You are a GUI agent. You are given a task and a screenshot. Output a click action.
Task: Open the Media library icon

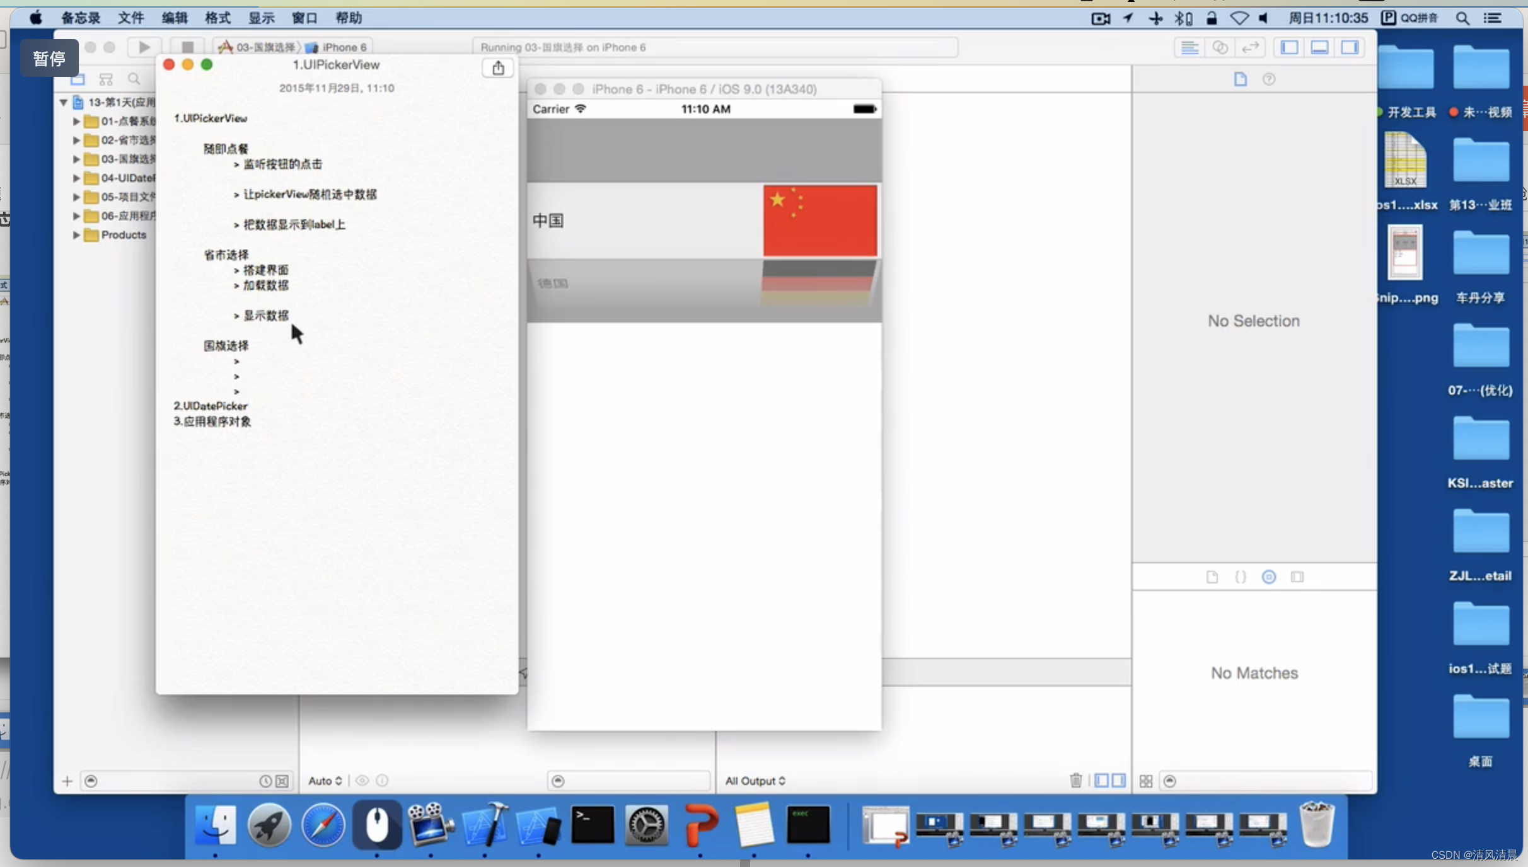point(1297,577)
